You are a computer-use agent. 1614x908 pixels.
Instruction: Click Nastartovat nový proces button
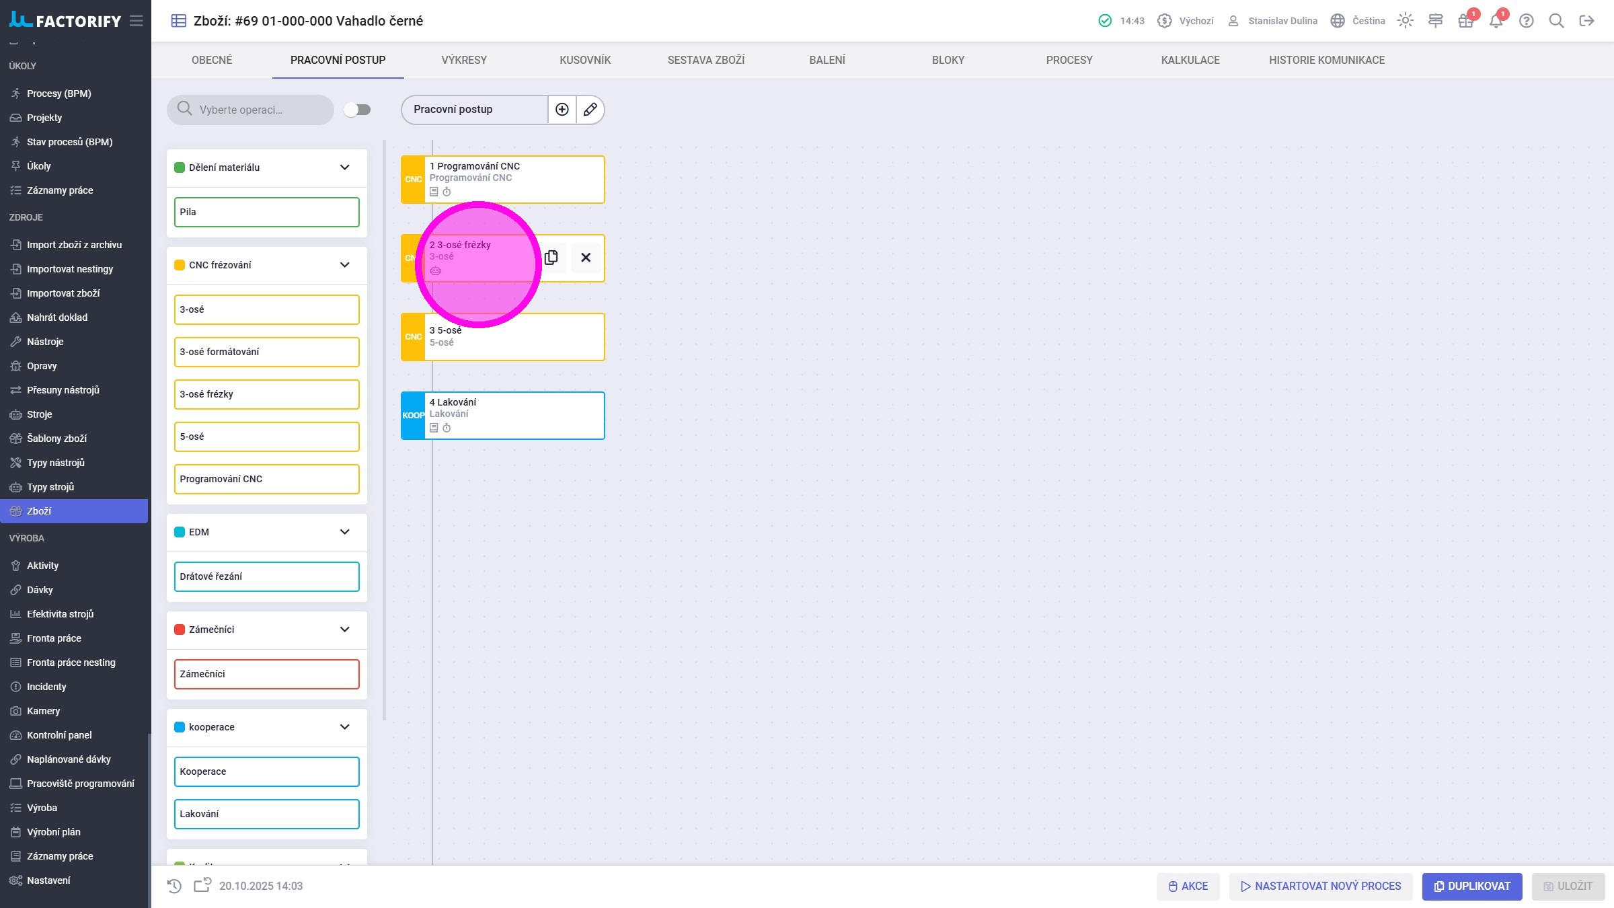[x=1321, y=886]
